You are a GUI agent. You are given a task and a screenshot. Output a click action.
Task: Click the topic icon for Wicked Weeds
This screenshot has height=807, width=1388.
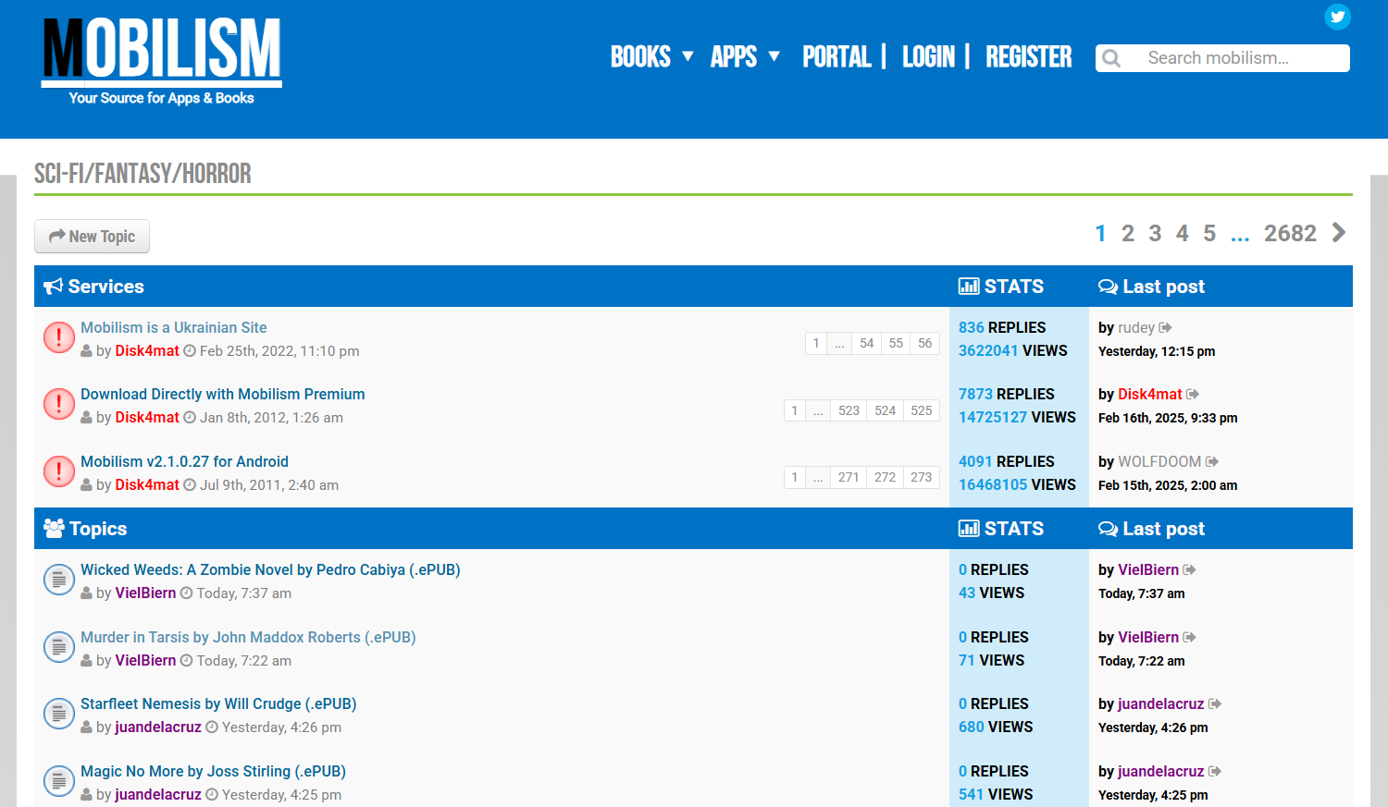(59, 580)
